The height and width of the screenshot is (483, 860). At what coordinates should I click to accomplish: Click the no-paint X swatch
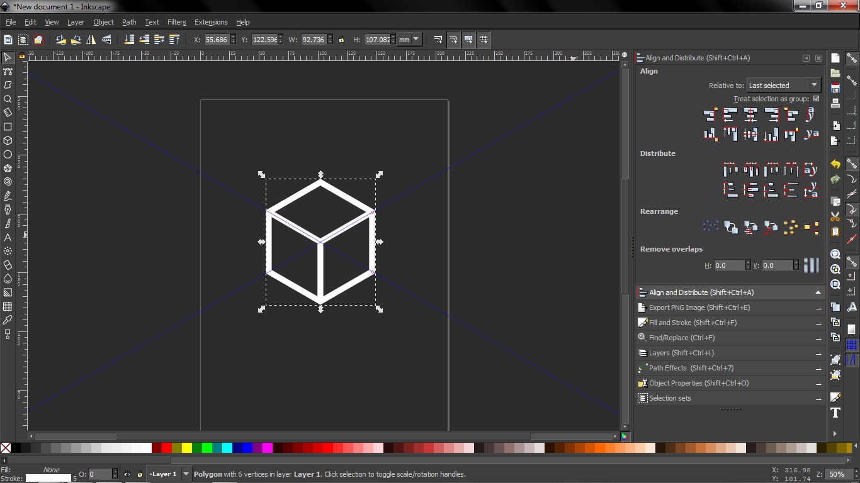pos(6,448)
